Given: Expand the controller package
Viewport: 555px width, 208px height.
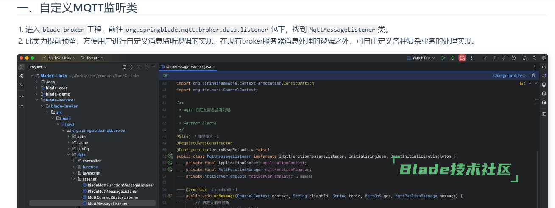Looking at the screenshot, I should point(74,161).
